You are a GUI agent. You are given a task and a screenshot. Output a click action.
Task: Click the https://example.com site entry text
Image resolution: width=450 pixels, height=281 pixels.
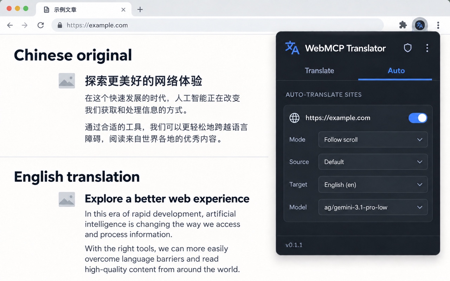coord(338,118)
